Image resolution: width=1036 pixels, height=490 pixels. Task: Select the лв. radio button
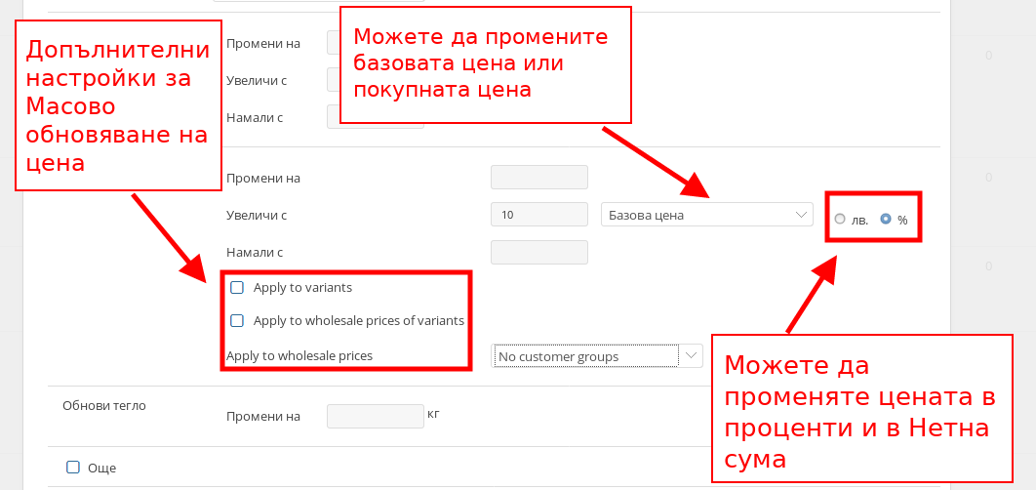pos(840,220)
